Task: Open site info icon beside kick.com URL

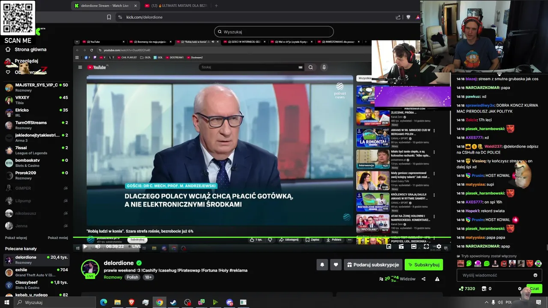Action: click(x=120, y=17)
